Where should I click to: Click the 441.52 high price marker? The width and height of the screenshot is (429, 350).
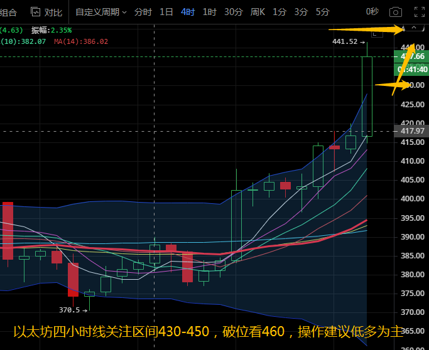click(344, 42)
